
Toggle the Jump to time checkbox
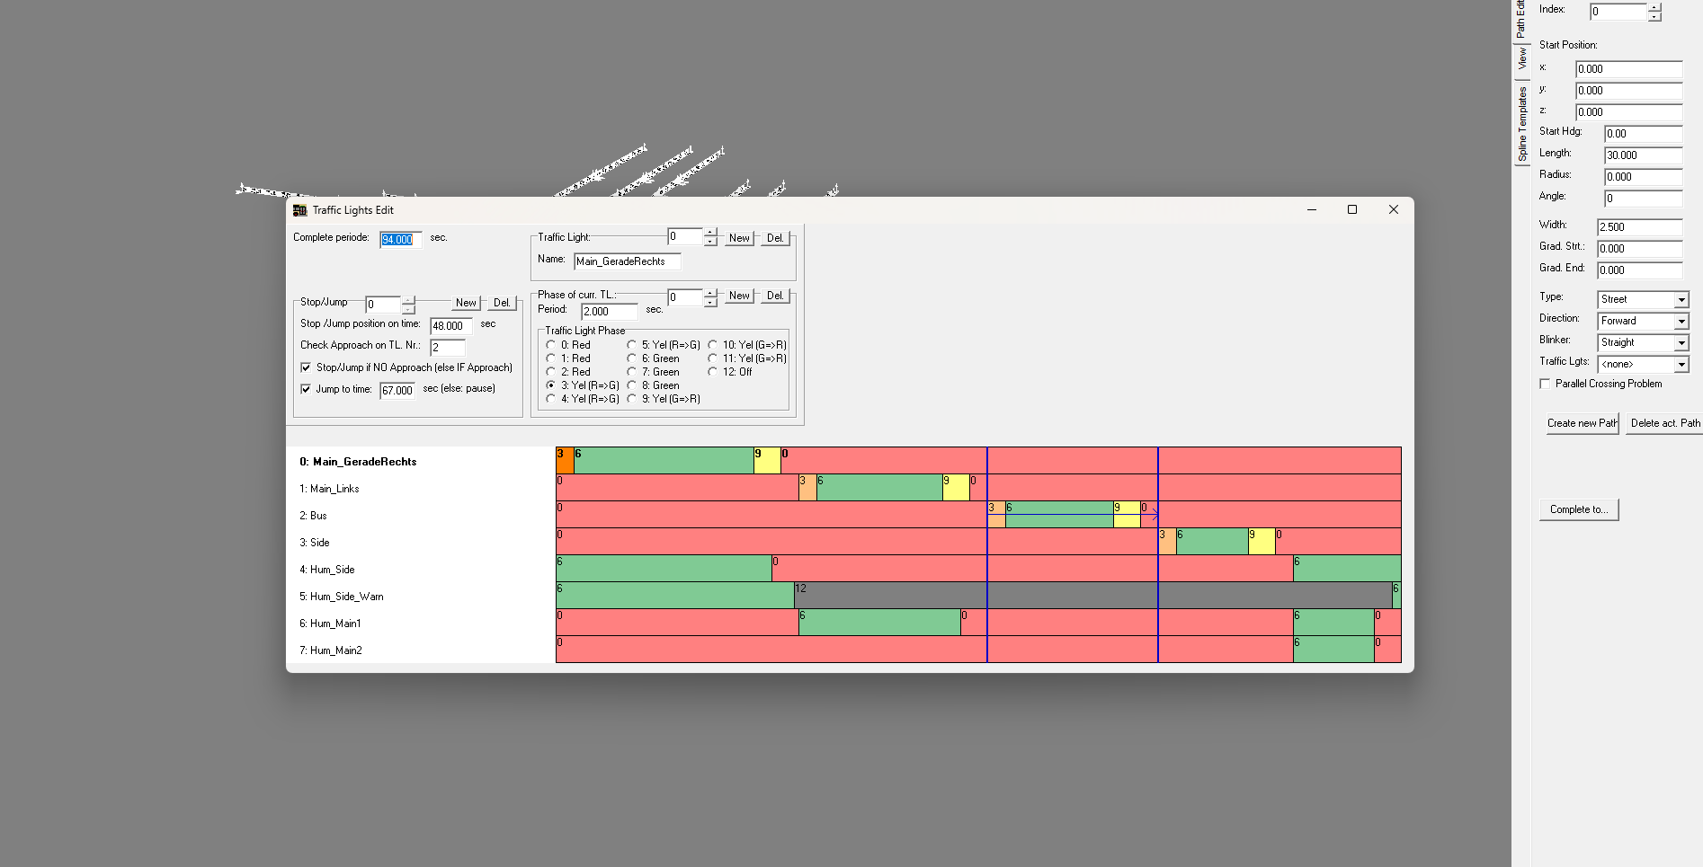(x=306, y=389)
